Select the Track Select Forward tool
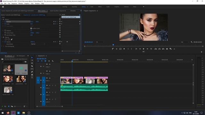Image resolution: width=205 pixels, height=115 pixels. 32,60
